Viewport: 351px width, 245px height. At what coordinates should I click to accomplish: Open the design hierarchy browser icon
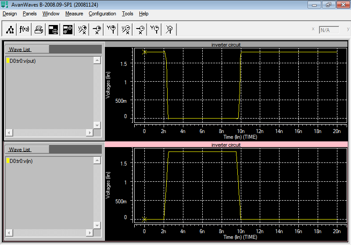(x=10, y=29)
